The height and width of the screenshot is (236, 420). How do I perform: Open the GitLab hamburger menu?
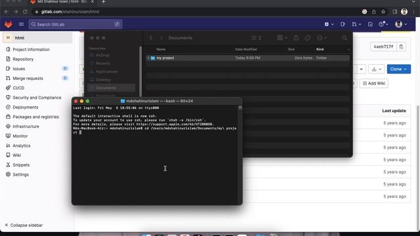(x=21, y=24)
